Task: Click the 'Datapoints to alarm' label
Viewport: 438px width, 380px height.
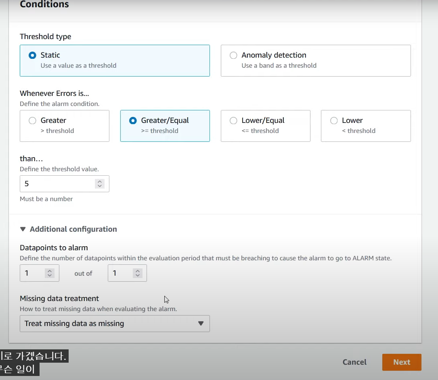Action: point(54,248)
